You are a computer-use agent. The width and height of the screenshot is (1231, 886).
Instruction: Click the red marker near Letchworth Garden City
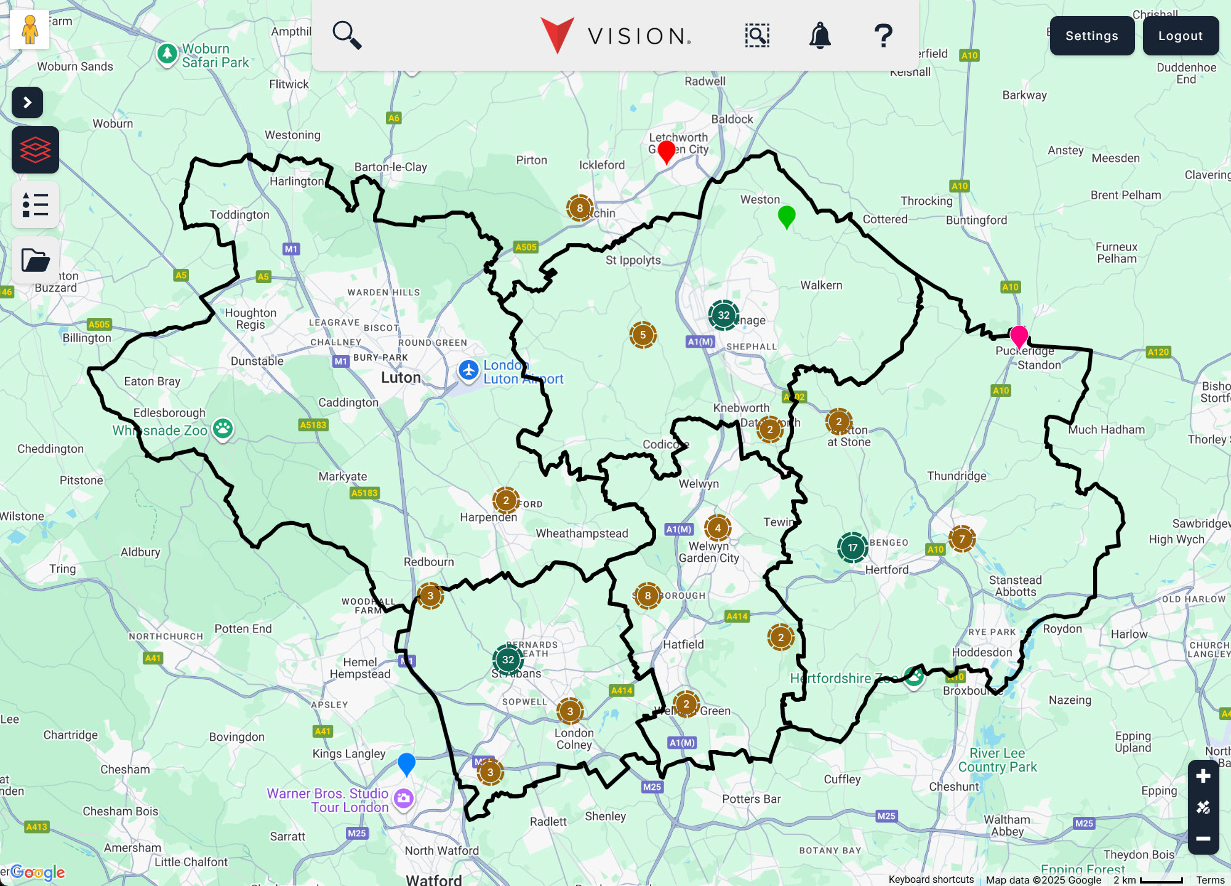pyautogui.click(x=667, y=153)
